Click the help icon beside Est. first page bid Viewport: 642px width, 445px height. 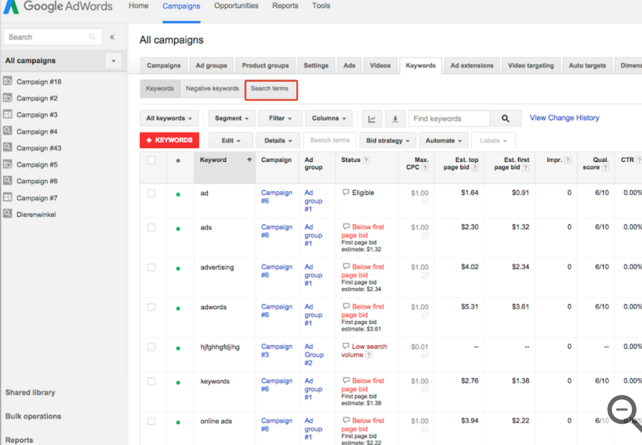click(526, 167)
